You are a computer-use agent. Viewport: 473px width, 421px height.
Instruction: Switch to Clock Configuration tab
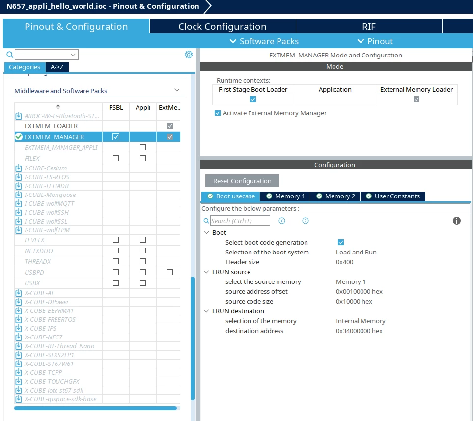click(x=223, y=27)
